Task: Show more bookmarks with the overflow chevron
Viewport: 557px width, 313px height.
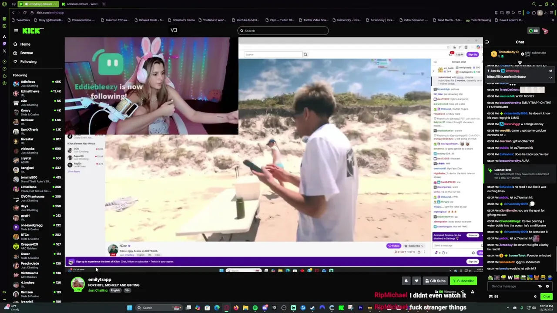Action: tap(553, 20)
